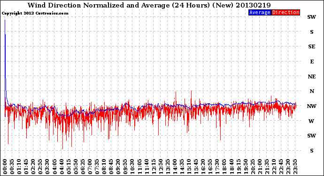324x176 pixels.
Task: Select the 00:35 time label
Action: (12, 167)
